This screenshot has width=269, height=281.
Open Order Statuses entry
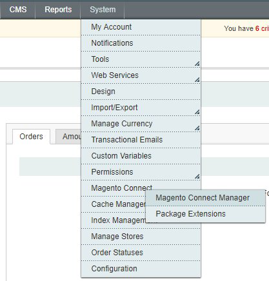pyautogui.click(x=141, y=253)
